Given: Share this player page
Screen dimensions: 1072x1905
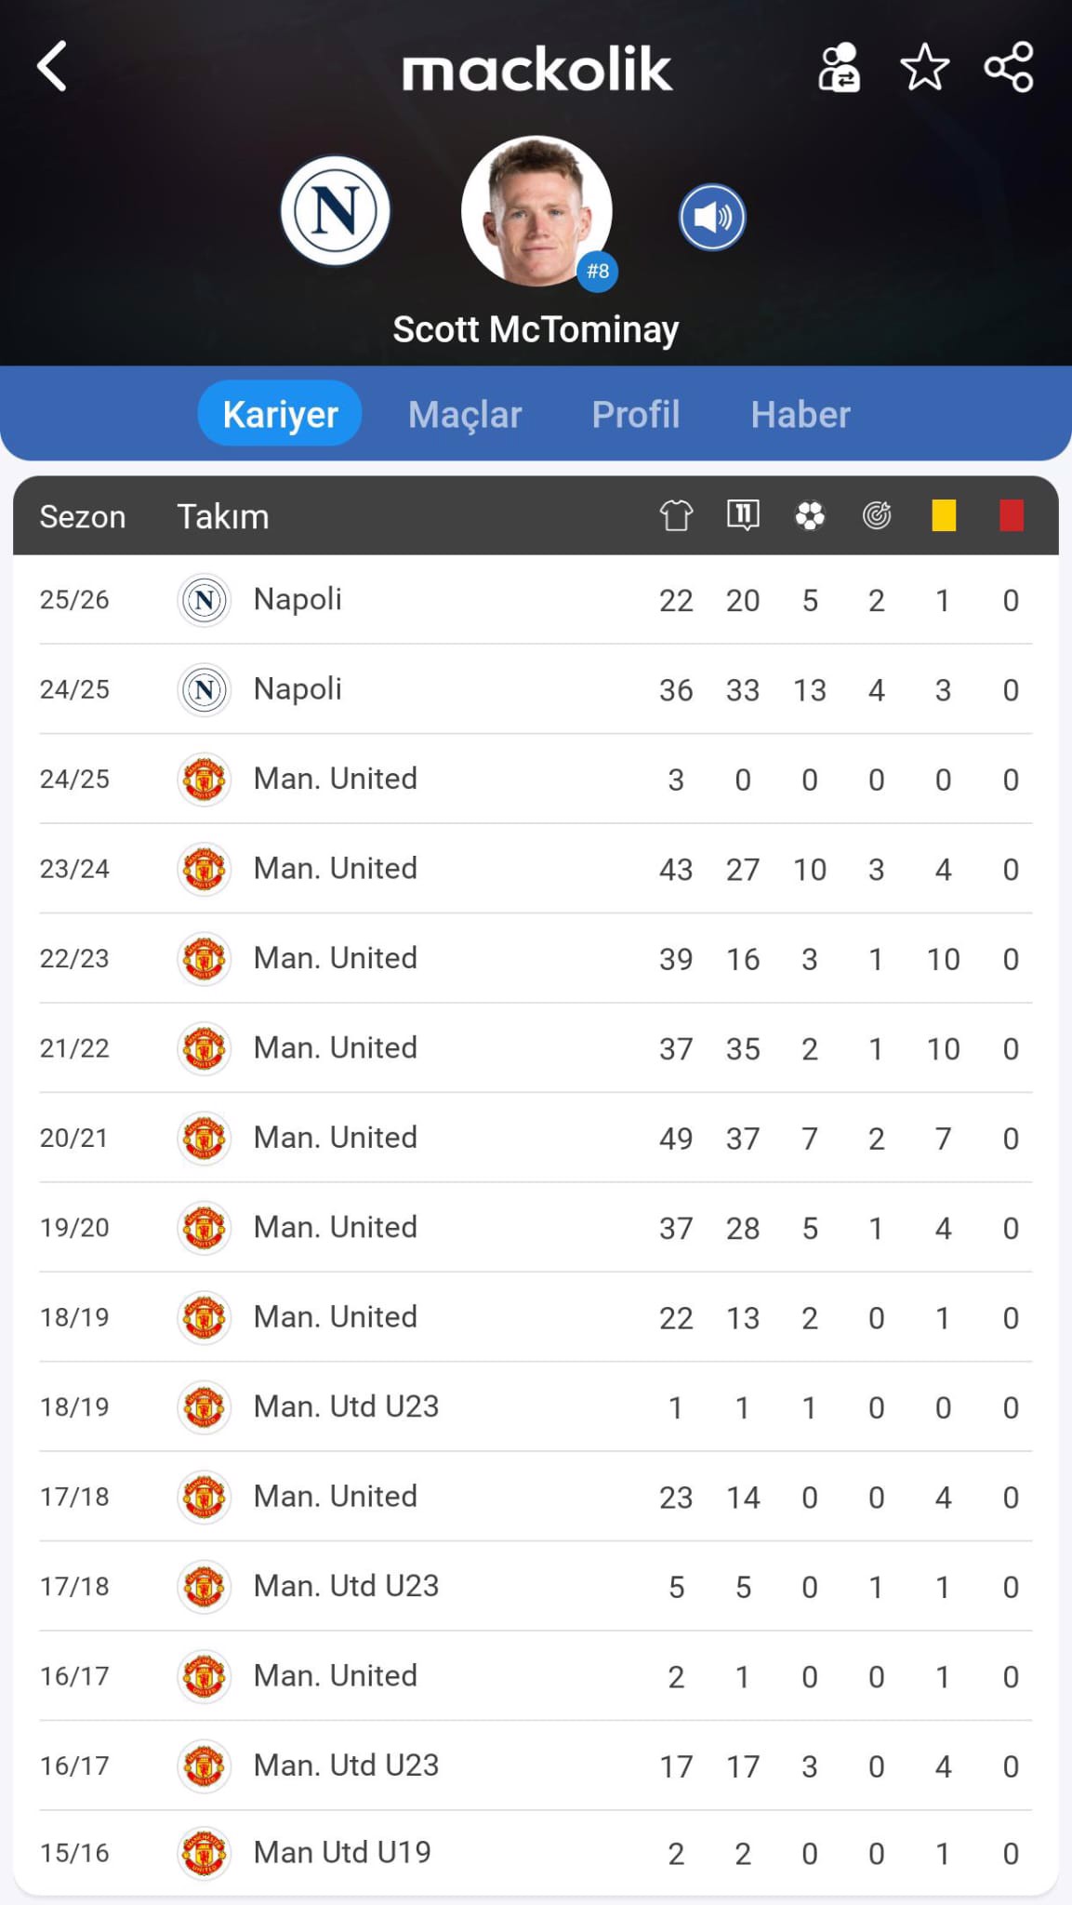Looking at the screenshot, I should [x=1009, y=67].
